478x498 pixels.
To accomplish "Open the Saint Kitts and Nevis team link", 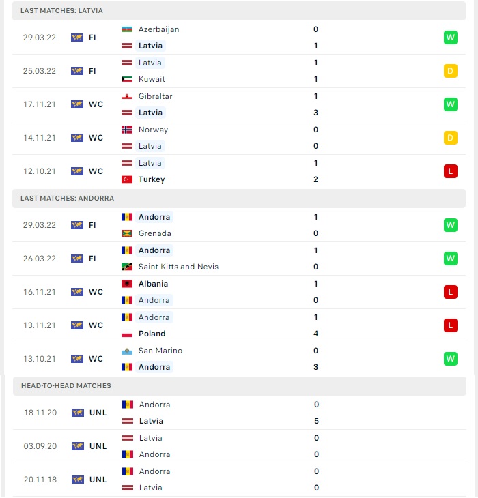I will pos(179,267).
